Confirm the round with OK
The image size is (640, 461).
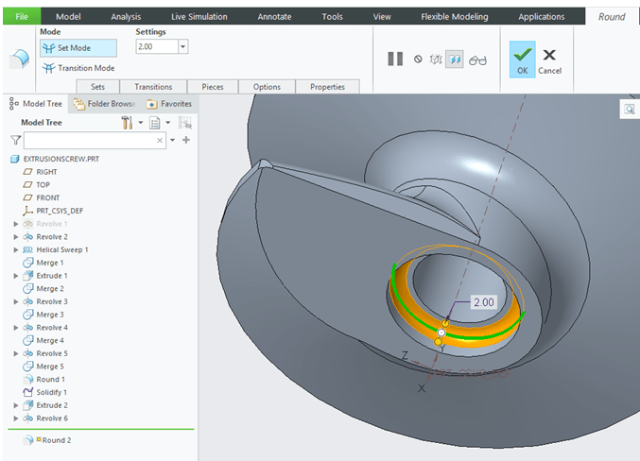[522, 60]
